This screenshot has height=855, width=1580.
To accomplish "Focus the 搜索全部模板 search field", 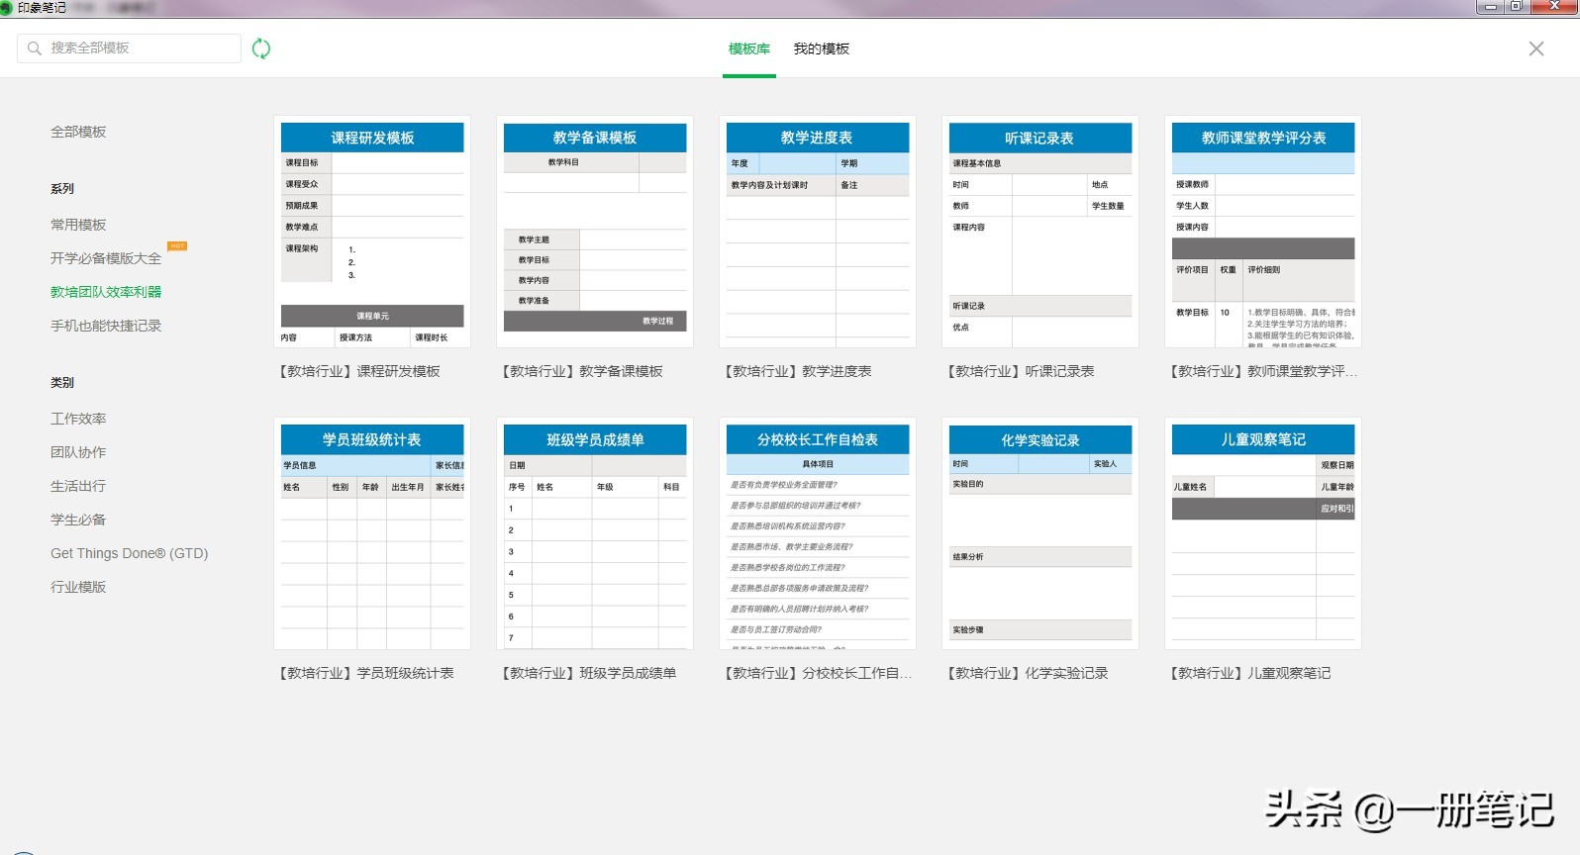I will tap(129, 48).
